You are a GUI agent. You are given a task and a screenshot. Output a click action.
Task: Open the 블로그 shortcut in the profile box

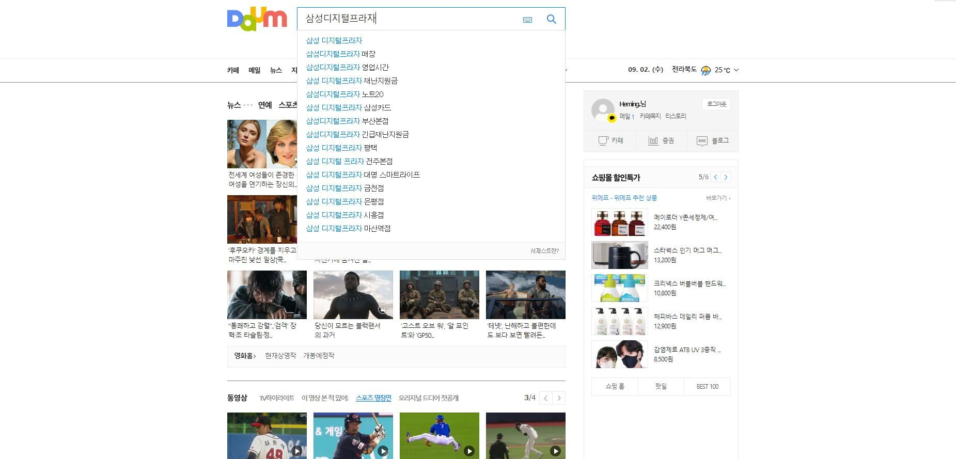click(x=713, y=140)
